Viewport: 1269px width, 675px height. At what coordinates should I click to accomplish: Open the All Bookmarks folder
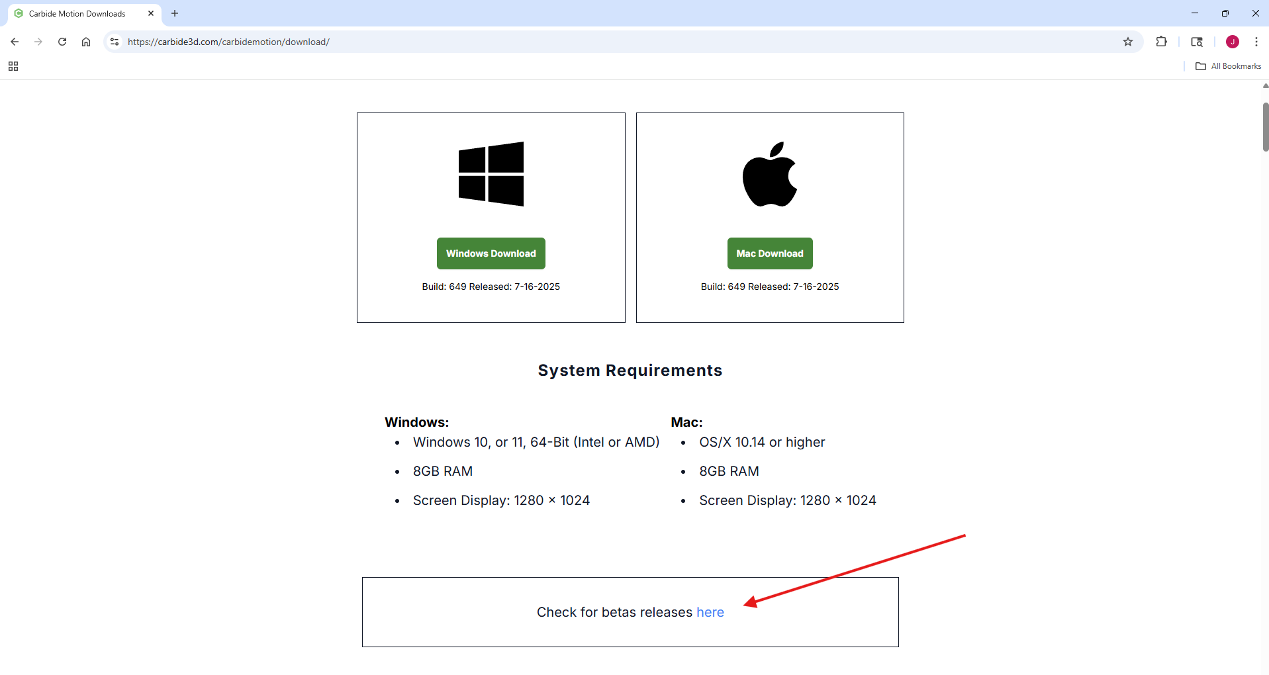pos(1229,66)
